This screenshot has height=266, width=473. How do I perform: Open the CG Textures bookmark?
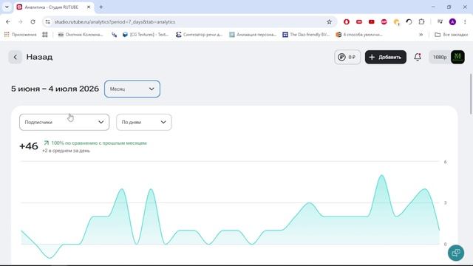pyautogui.click(x=146, y=35)
